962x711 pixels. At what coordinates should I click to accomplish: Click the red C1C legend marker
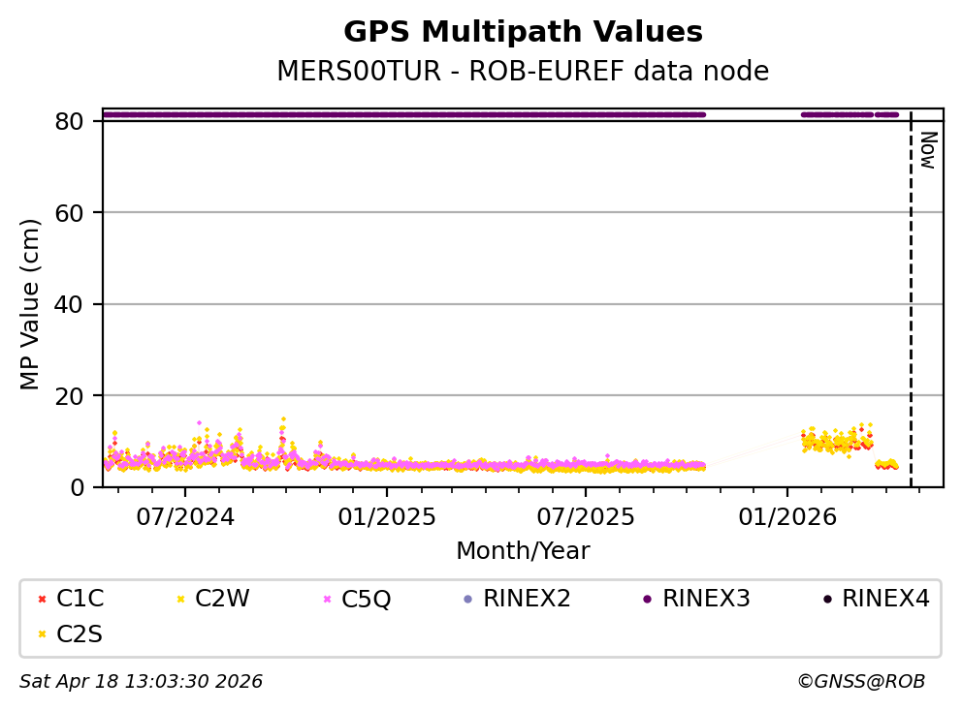40,600
